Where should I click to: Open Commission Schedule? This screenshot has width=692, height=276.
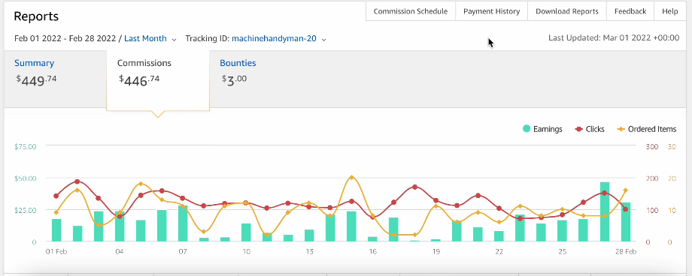pyautogui.click(x=411, y=11)
